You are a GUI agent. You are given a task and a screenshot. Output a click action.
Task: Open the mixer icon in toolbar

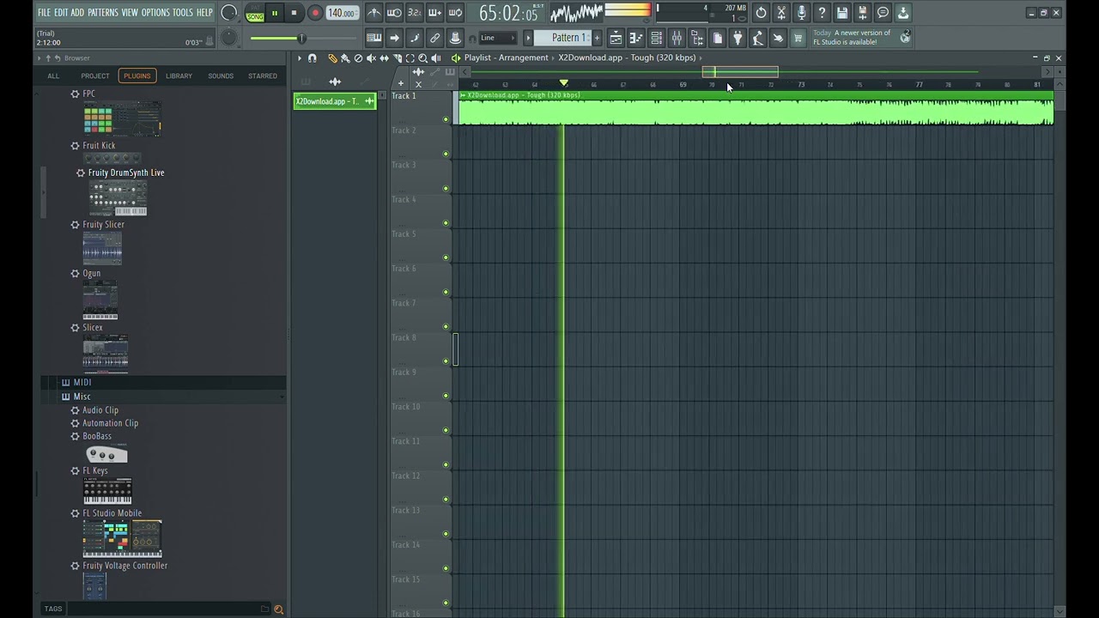tap(677, 38)
